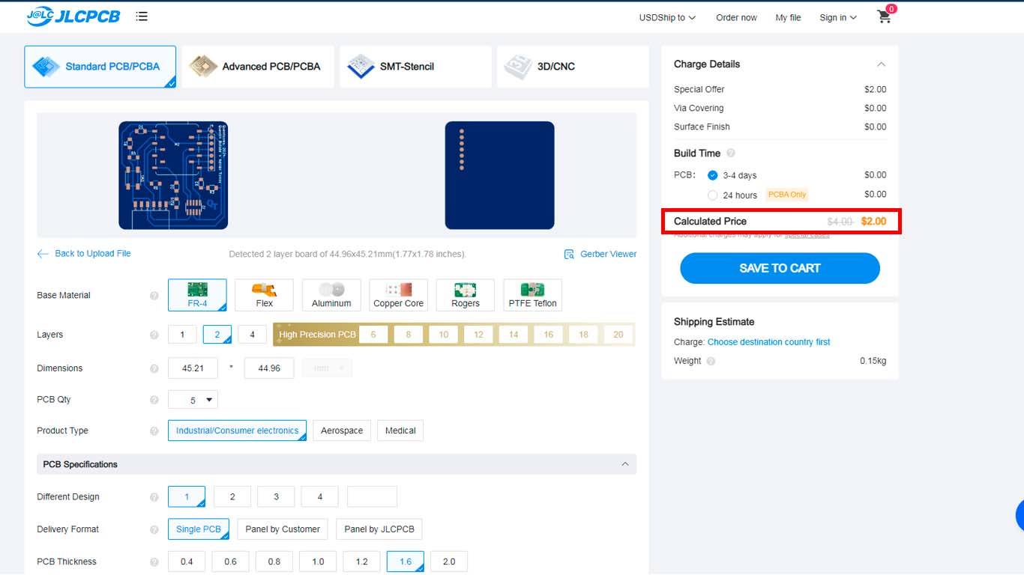Open the My file menu item
Screen dimensions: 1024x575
[788, 17]
